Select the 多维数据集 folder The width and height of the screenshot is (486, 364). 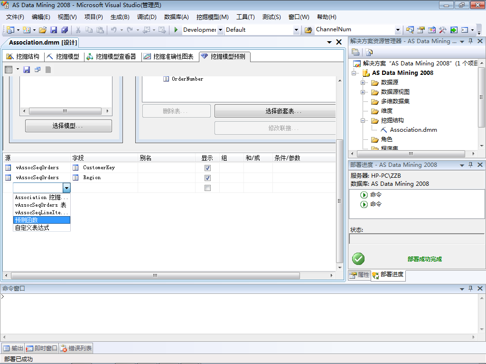pos(395,101)
